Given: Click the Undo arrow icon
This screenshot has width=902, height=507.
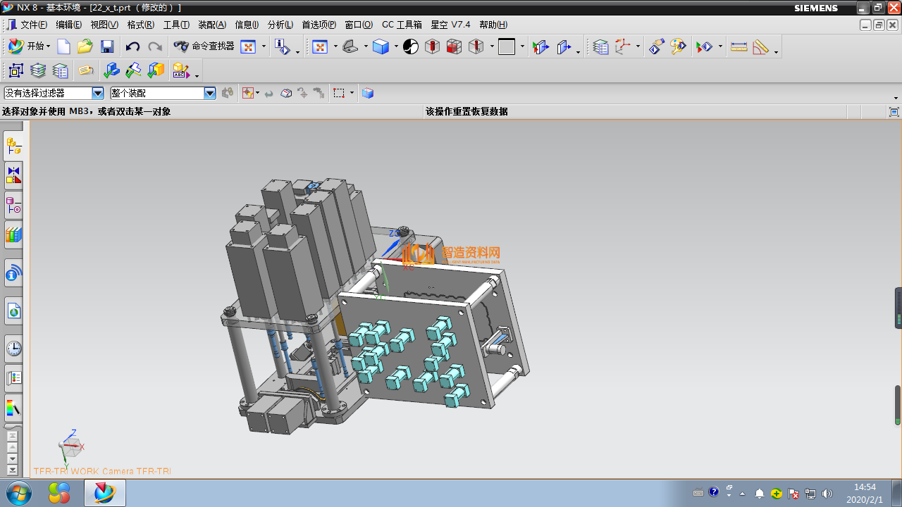Looking at the screenshot, I should pyautogui.click(x=132, y=47).
